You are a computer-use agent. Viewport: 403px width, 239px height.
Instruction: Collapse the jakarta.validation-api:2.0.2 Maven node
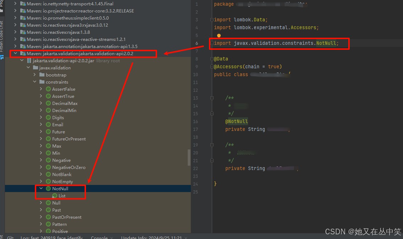15,53
